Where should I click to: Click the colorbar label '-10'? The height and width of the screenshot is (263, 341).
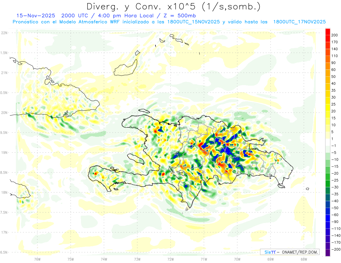(335, 159)
